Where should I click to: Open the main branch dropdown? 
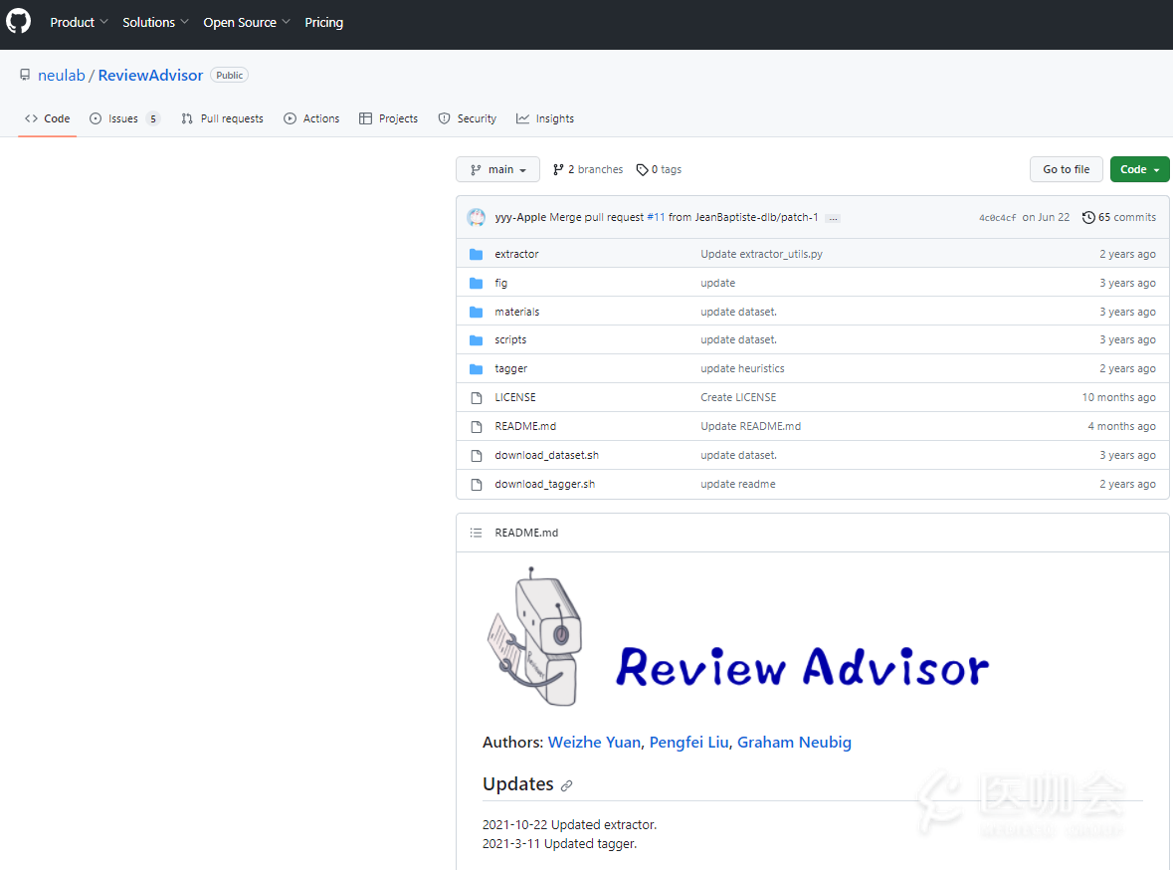click(x=497, y=169)
